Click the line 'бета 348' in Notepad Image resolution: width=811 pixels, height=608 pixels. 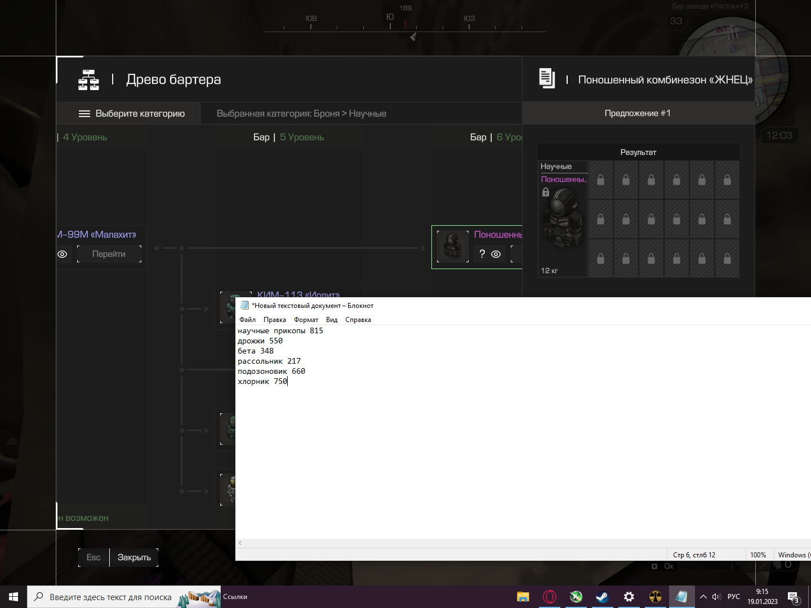tap(256, 351)
